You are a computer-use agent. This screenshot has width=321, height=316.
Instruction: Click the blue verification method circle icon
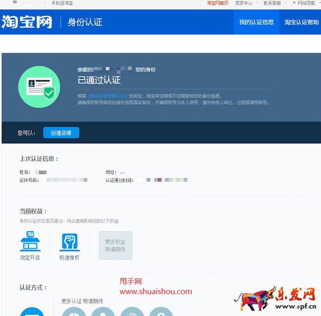point(32,311)
